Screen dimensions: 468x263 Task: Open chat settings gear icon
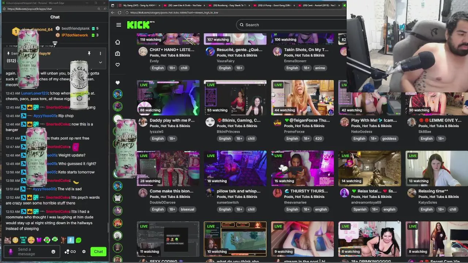click(84, 252)
